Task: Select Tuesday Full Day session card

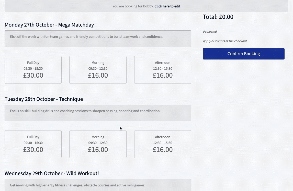Action: click(33, 144)
